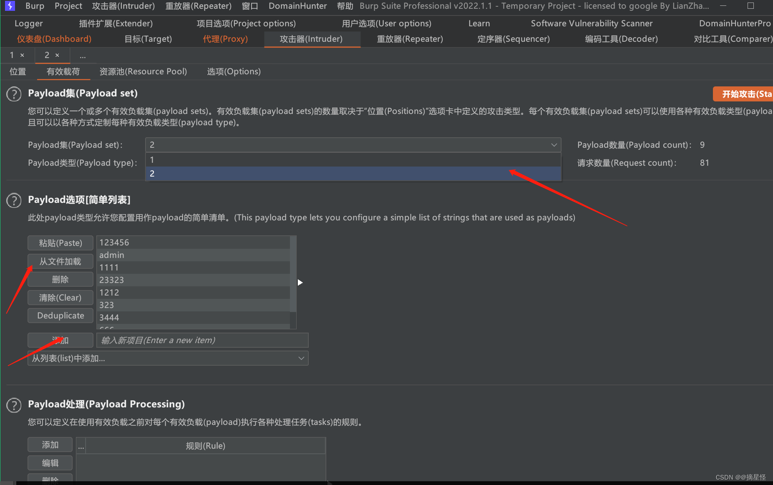Click the 清除(Clear) button
This screenshot has width=773, height=485.
(x=60, y=298)
